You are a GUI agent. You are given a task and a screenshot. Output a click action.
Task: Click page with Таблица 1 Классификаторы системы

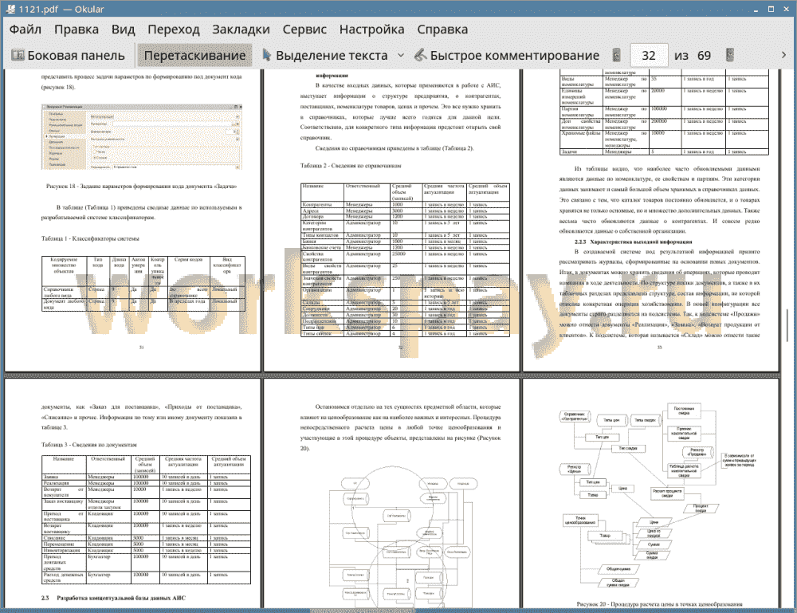(x=133, y=221)
